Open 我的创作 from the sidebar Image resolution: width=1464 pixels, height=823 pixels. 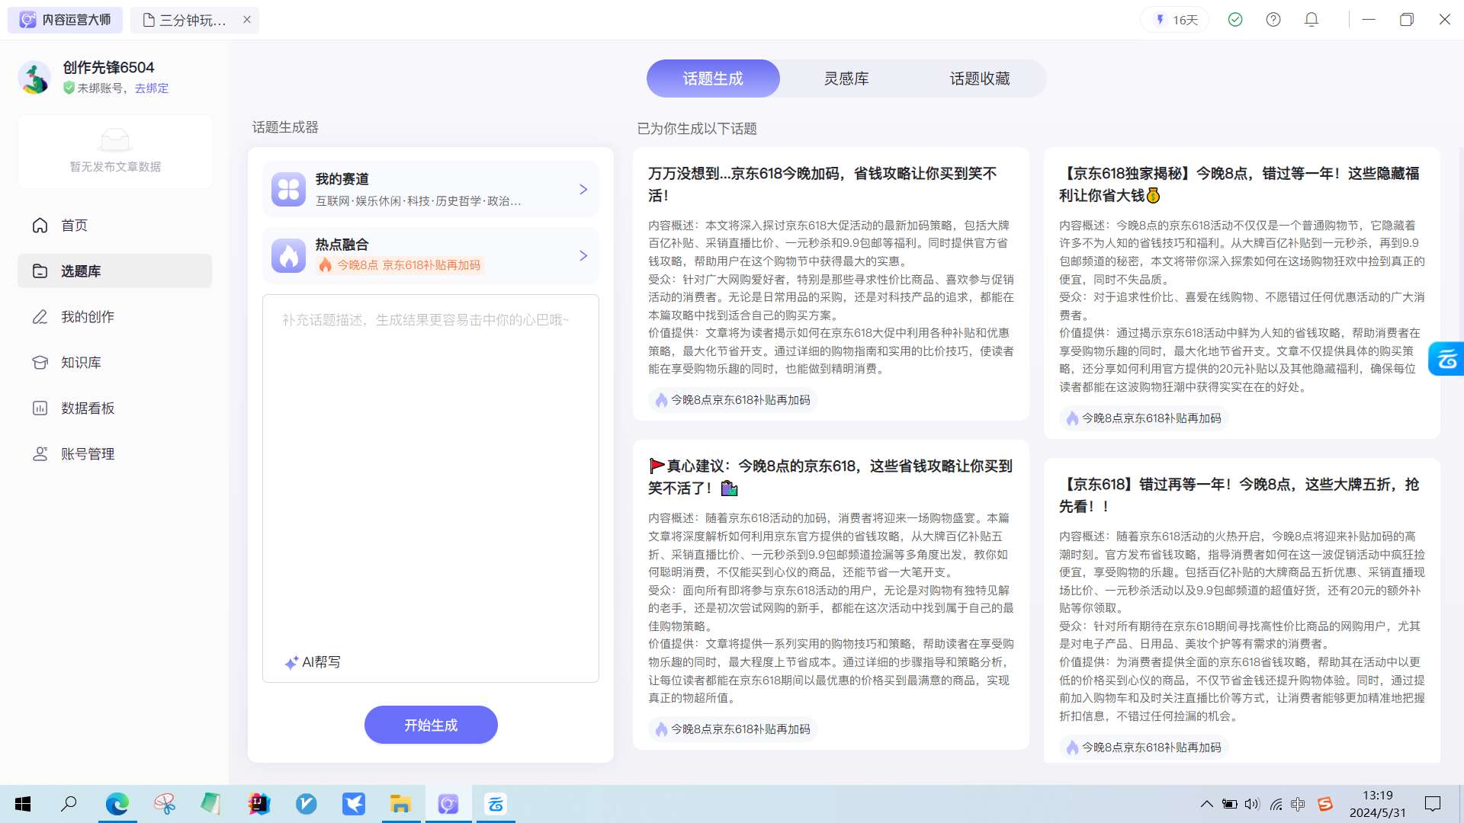(87, 317)
